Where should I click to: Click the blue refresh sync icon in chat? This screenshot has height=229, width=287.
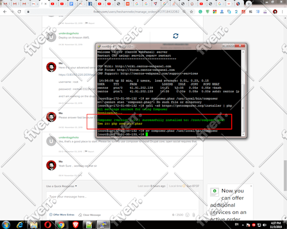175,36
